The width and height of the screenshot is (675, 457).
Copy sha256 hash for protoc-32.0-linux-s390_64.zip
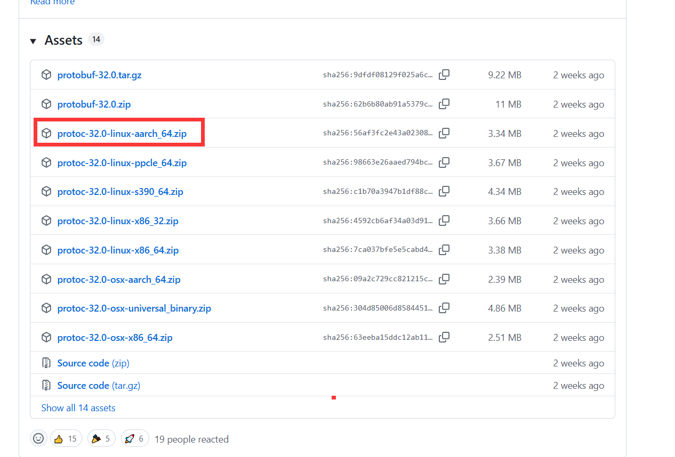(x=444, y=191)
